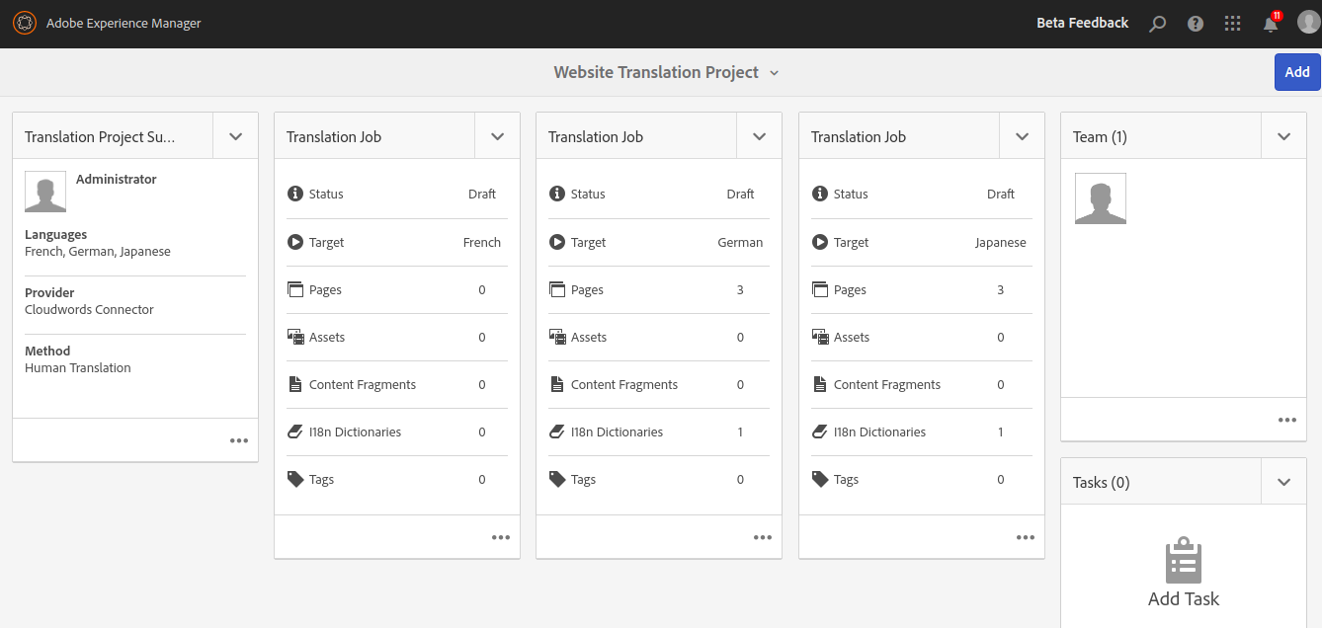Click the Adobe Experience Manager logo icon
The height and width of the screenshot is (628, 1322).
pos(24,23)
